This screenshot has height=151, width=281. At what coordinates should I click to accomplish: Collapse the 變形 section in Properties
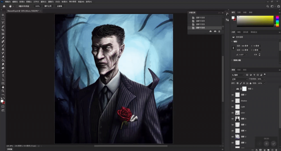232,41
